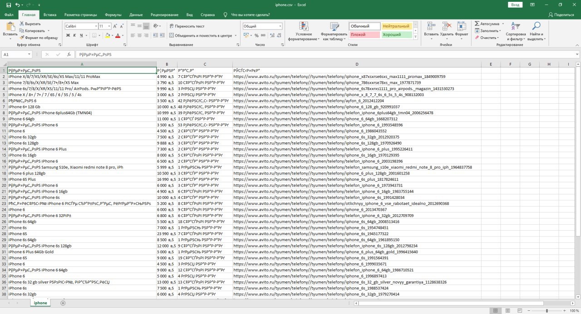
Task: Click the Undo arrow in the title bar
Action: click(17, 5)
